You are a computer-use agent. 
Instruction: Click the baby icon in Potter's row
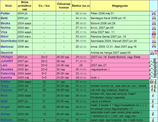153,13
